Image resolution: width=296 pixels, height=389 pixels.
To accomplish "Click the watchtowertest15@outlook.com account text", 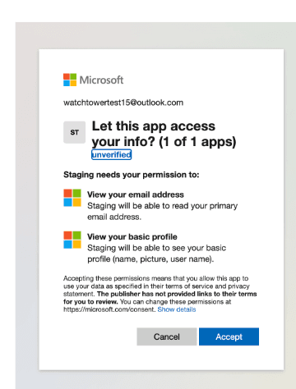I will [123, 103].
